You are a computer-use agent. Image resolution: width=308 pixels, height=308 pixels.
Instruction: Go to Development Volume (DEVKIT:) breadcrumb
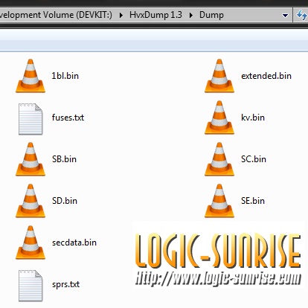(x=56, y=15)
